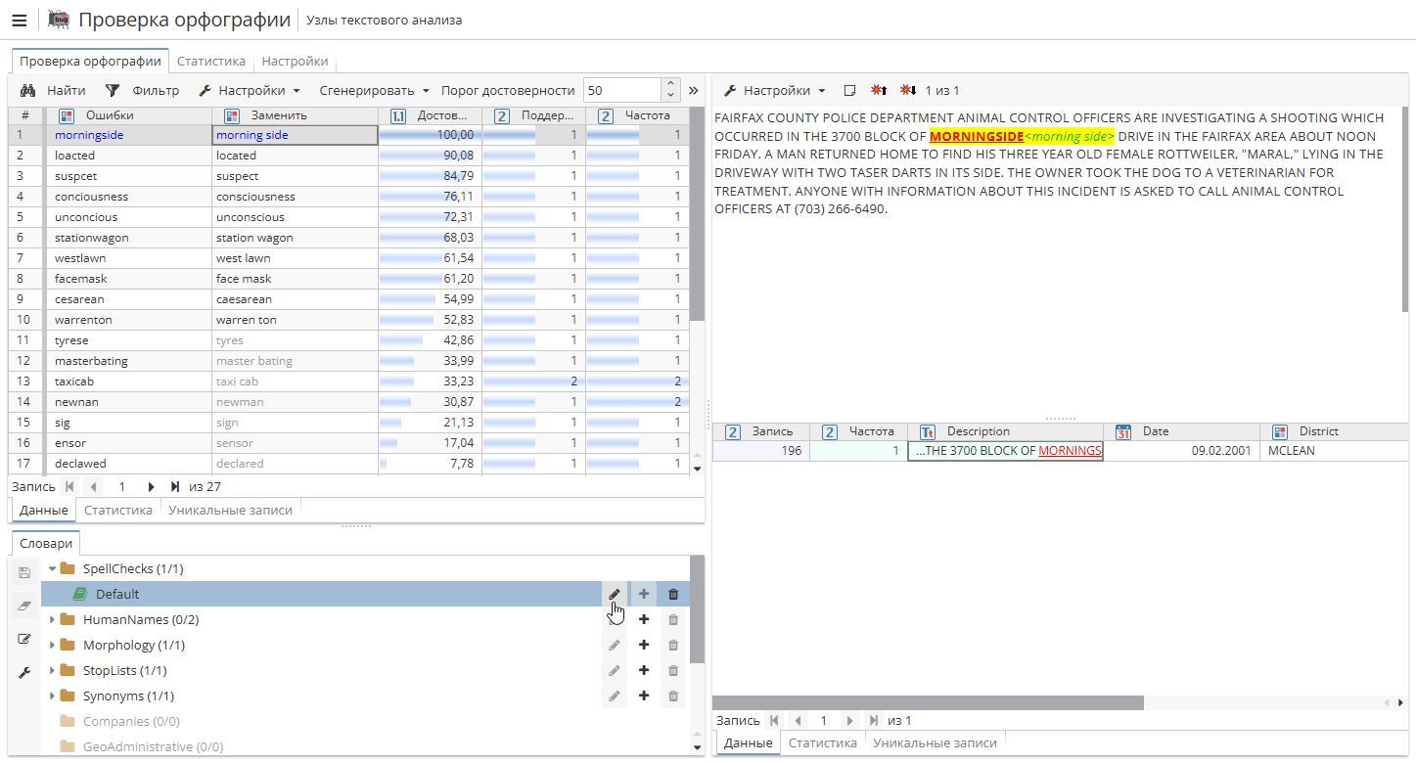Open the hamburger main menu
The width and height of the screenshot is (1416, 763).
(x=19, y=20)
